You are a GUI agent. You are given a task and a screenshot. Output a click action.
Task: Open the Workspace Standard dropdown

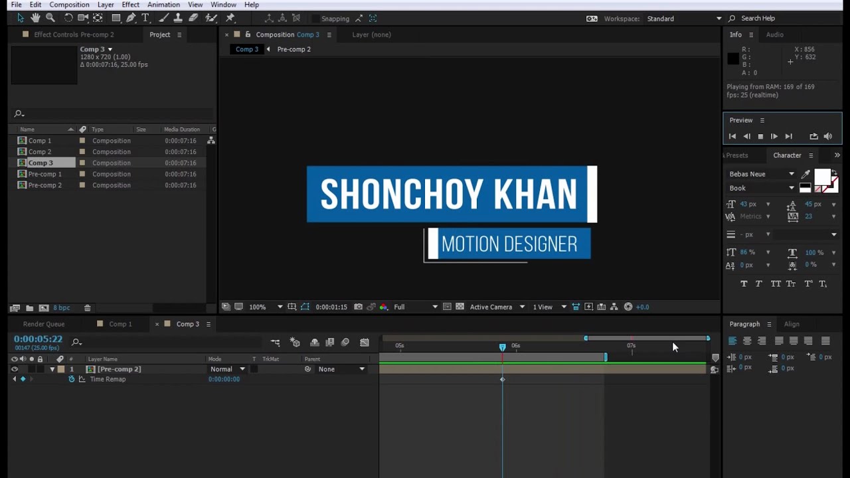(684, 19)
